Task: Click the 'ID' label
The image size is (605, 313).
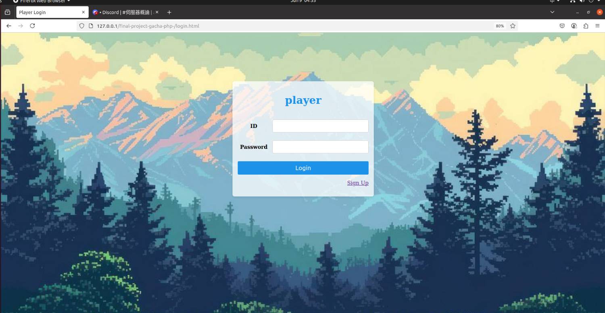Action: coord(254,126)
